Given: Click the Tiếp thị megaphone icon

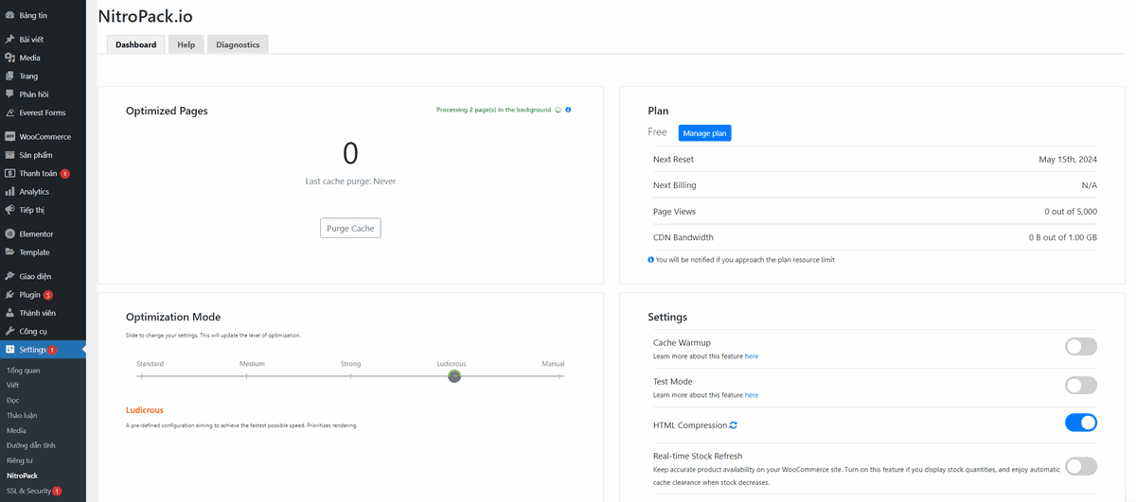Looking at the screenshot, I should (x=9, y=210).
